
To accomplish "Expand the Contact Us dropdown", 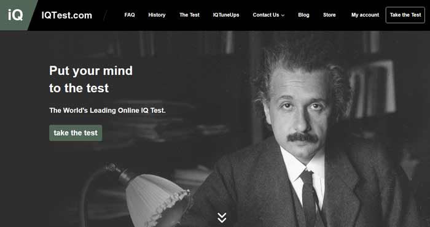I will pos(268,15).
